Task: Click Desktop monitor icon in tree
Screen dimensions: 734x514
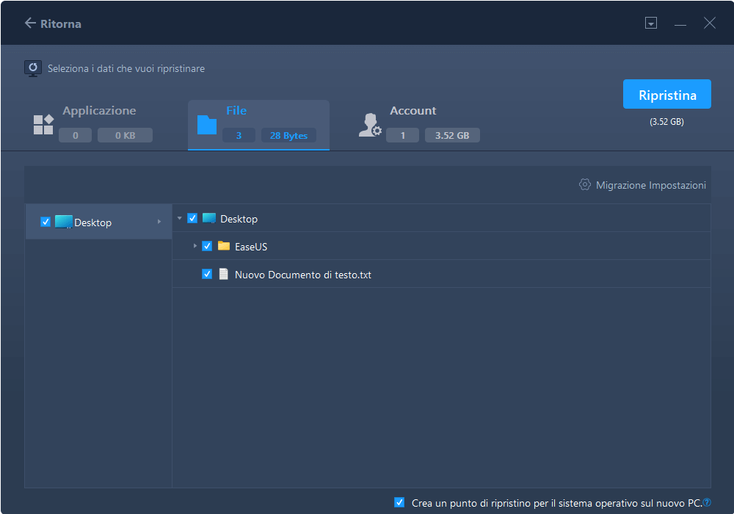Action: (208, 218)
